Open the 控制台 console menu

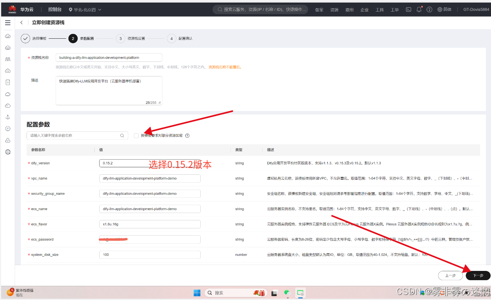pyautogui.click(x=55, y=10)
